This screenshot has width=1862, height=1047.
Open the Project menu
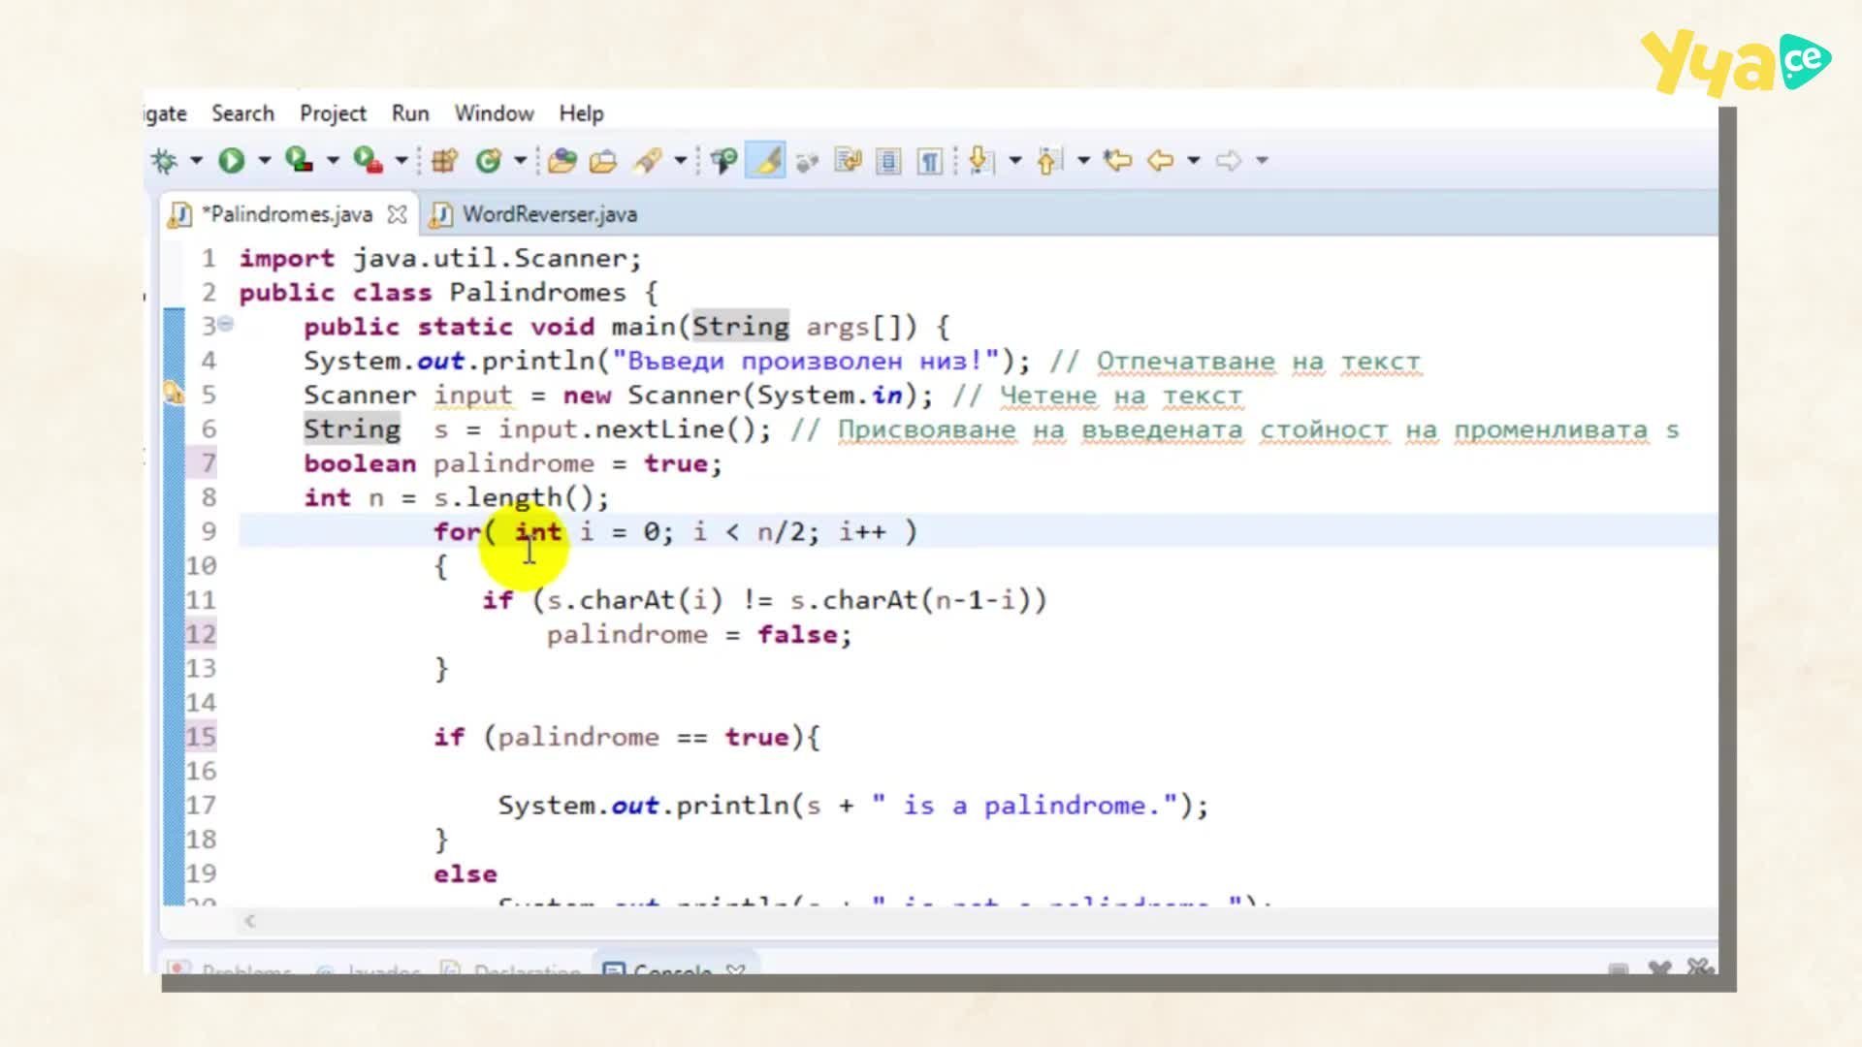pos(333,113)
